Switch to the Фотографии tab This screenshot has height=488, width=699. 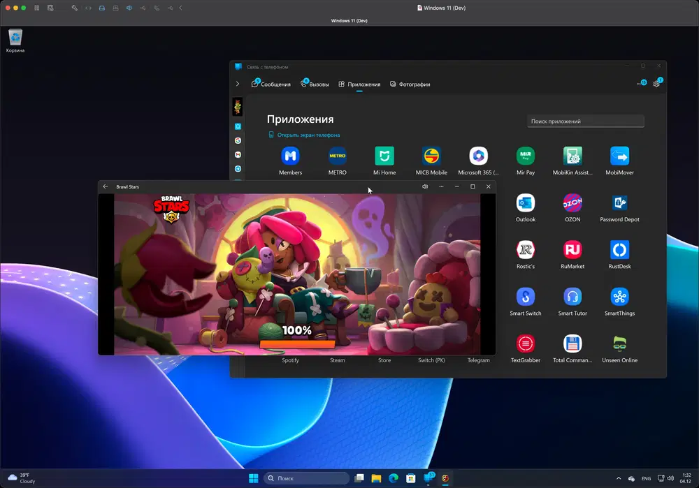click(410, 84)
